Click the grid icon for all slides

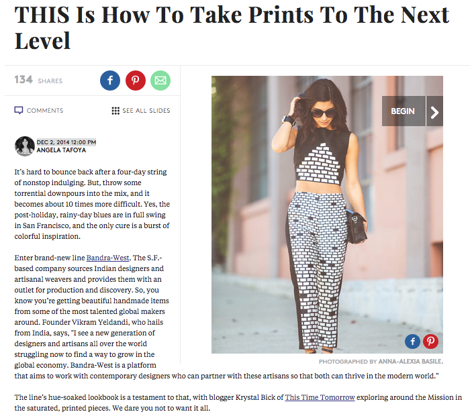tap(115, 111)
